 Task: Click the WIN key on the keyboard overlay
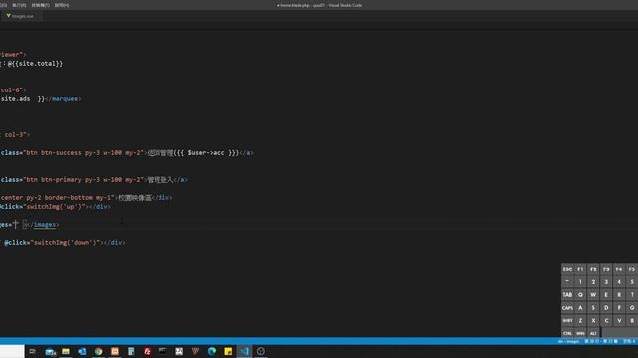pyautogui.click(x=580, y=333)
